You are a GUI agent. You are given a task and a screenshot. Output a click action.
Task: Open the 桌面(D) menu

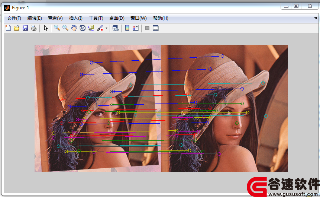117,18
